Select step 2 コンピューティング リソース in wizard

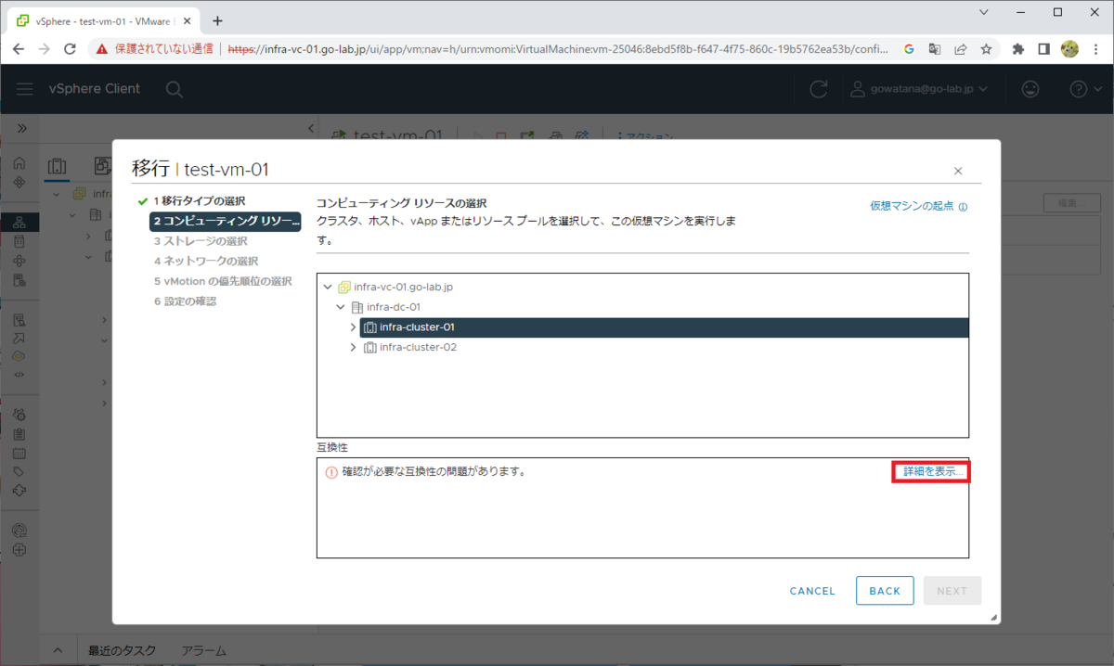point(226,221)
